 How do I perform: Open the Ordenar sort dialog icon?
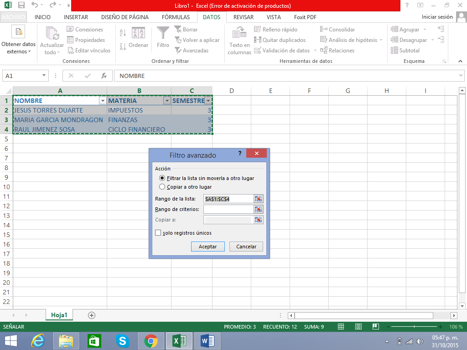[138, 34]
